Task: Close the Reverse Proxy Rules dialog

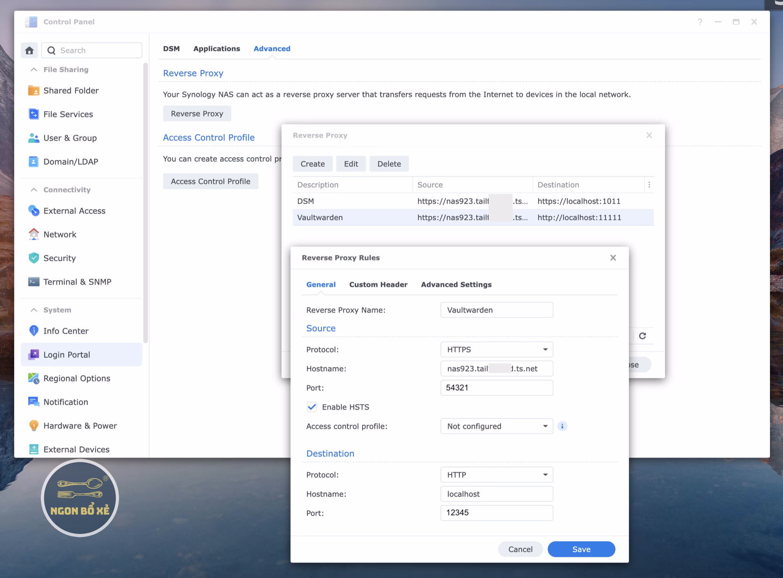Action: [613, 258]
